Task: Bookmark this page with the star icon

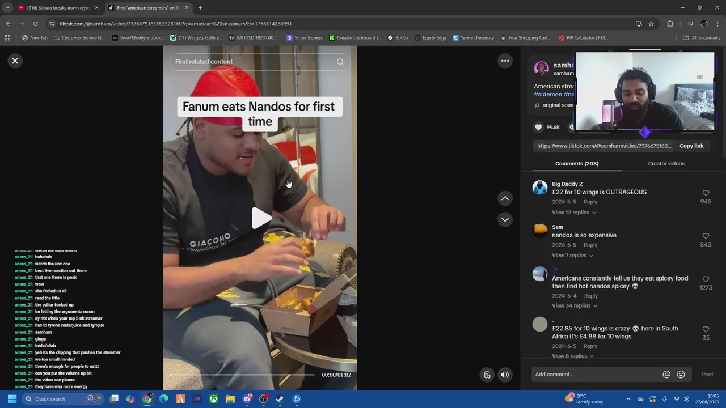Action: (x=651, y=24)
